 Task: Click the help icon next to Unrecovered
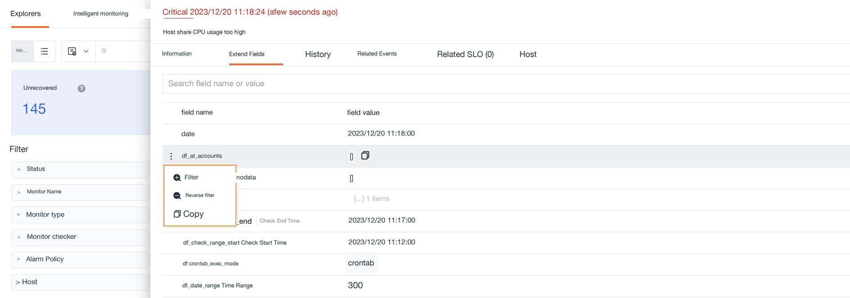81,88
